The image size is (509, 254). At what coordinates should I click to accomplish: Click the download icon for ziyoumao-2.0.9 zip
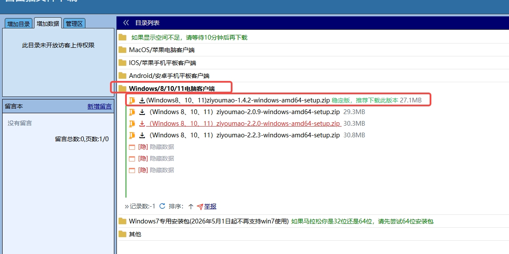[x=142, y=112]
